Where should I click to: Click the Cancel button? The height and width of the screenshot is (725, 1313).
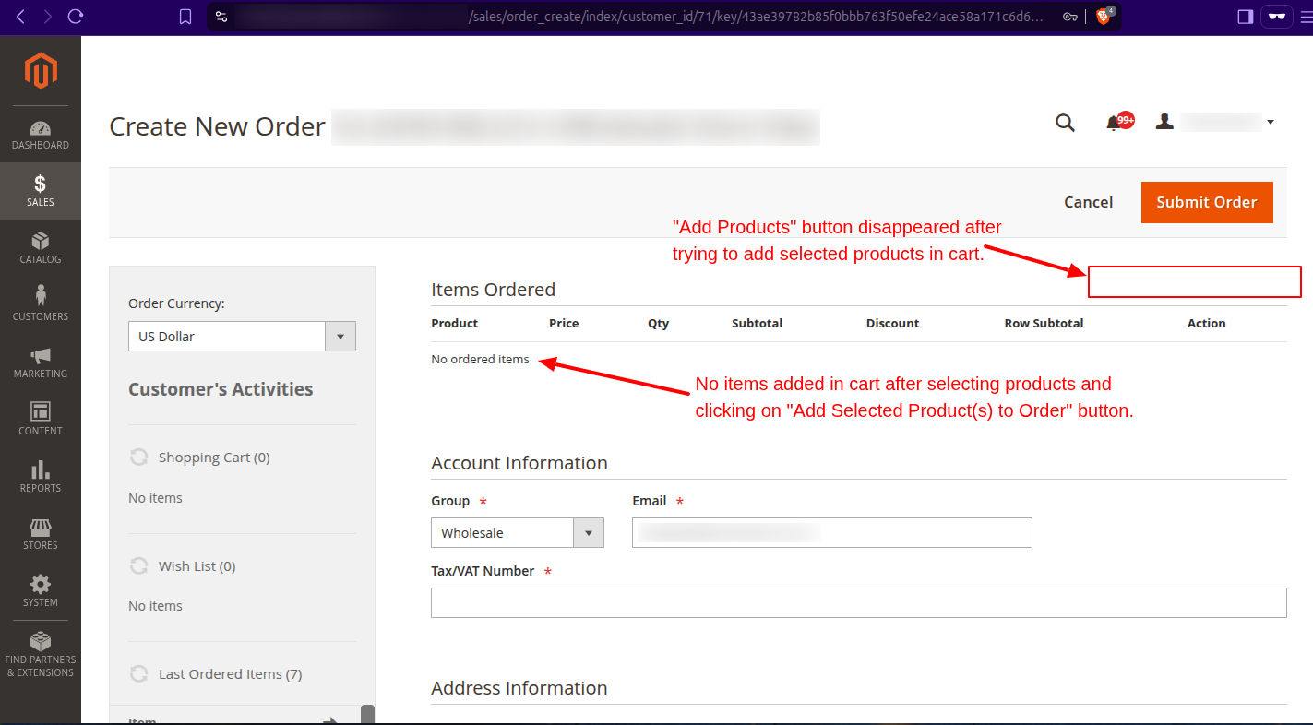click(x=1088, y=202)
